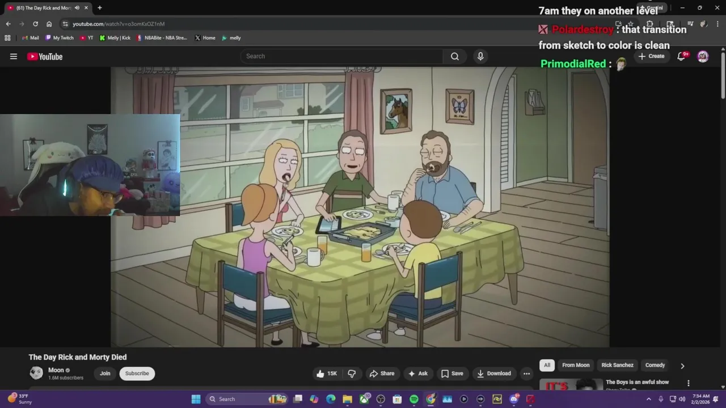Open Discord from taskbar
Screen dimensions: 726x408
click(x=514, y=399)
